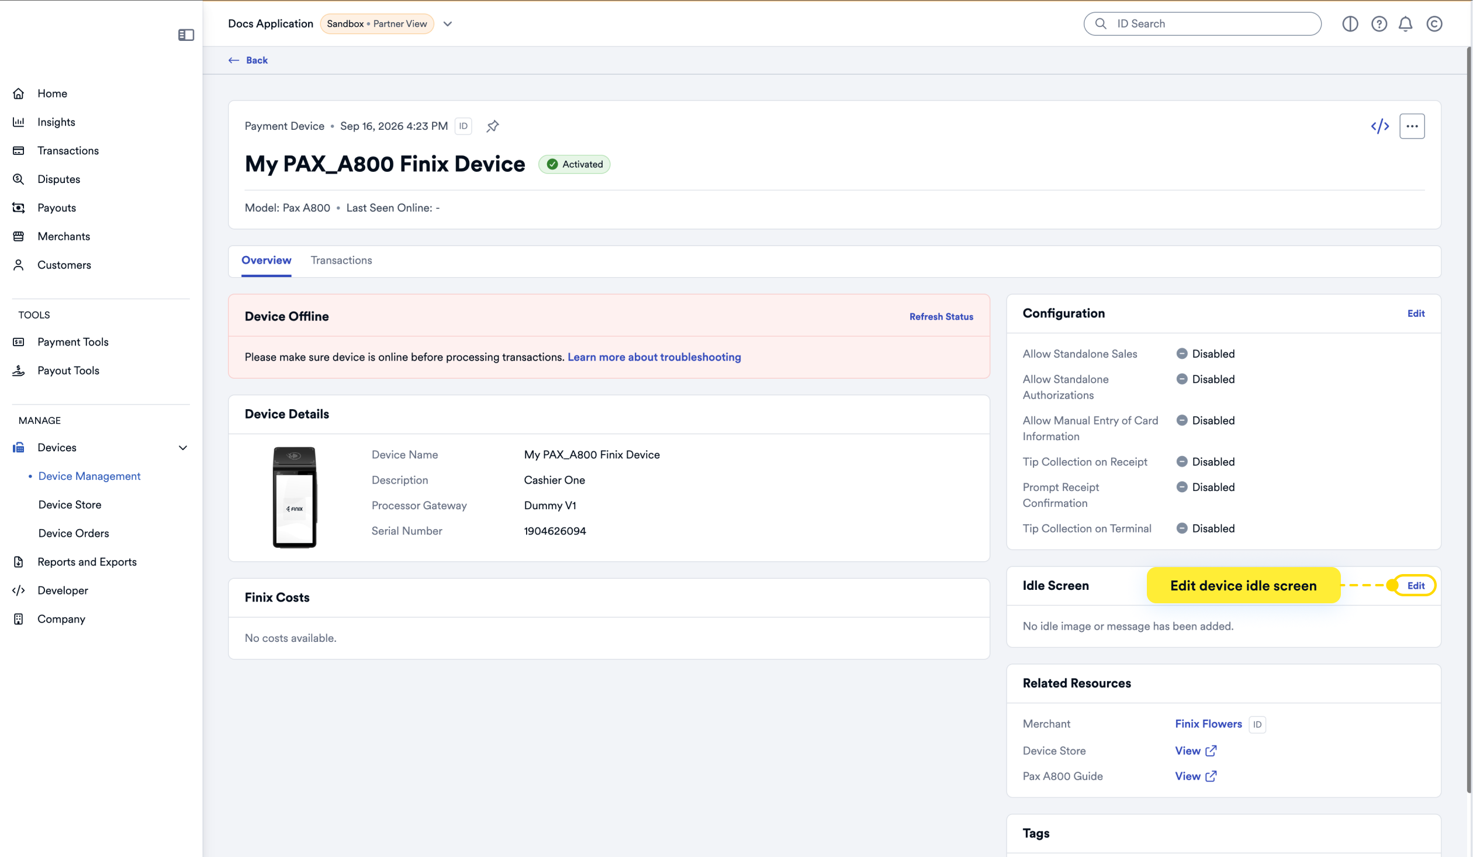Toggle the contrast theme icon
This screenshot has height=857, width=1473.
pyautogui.click(x=1350, y=24)
